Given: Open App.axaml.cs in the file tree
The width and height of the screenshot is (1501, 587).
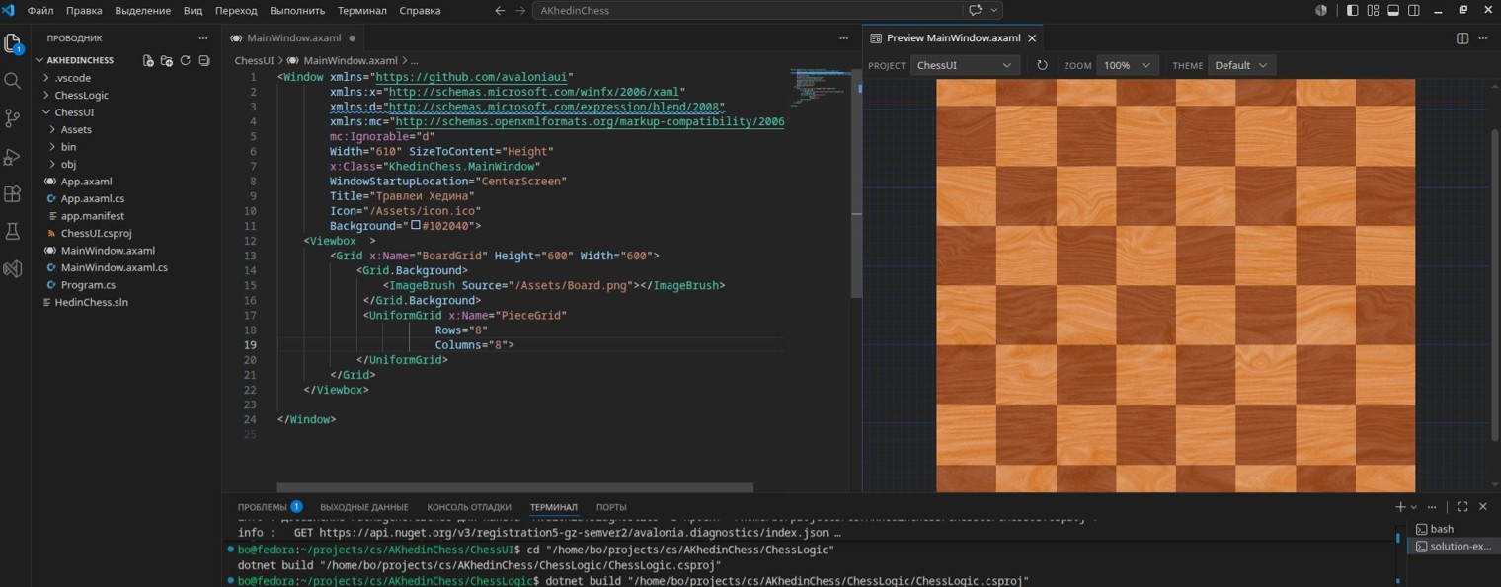Looking at the screenshot, I should (126, 198).
